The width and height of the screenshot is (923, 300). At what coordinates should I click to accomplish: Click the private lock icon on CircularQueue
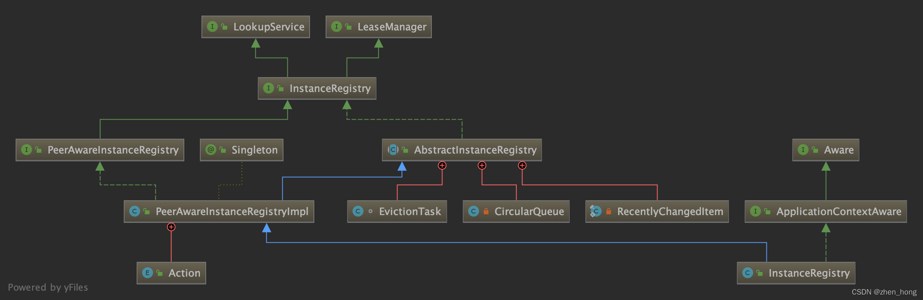click(486, 211)
